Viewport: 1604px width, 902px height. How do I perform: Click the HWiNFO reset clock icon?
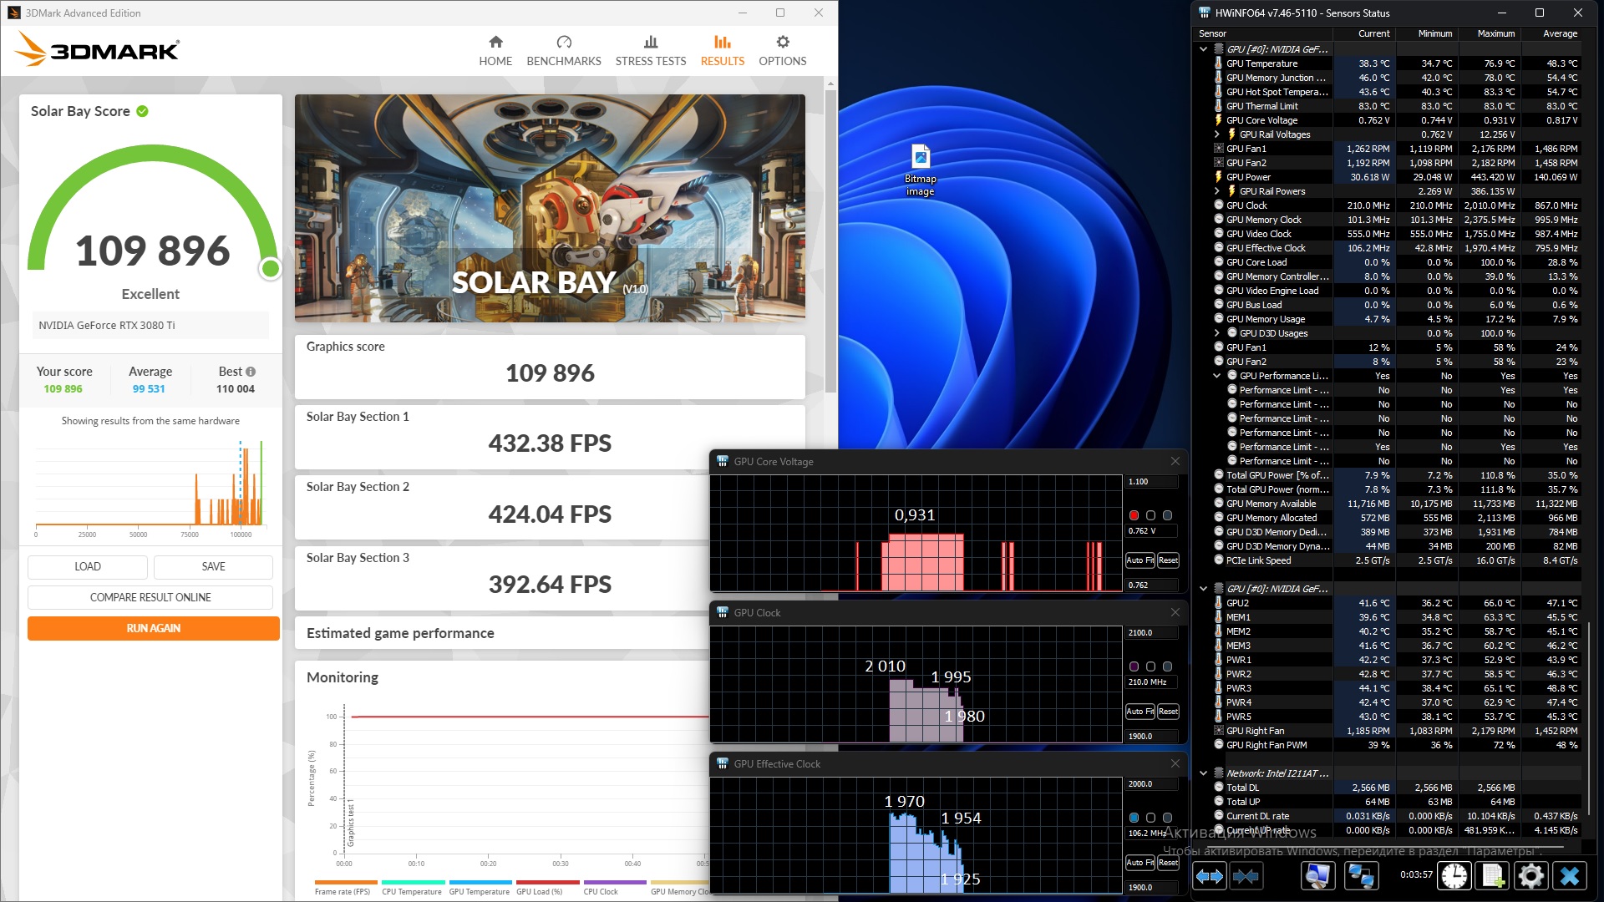tap(1454, 875)
